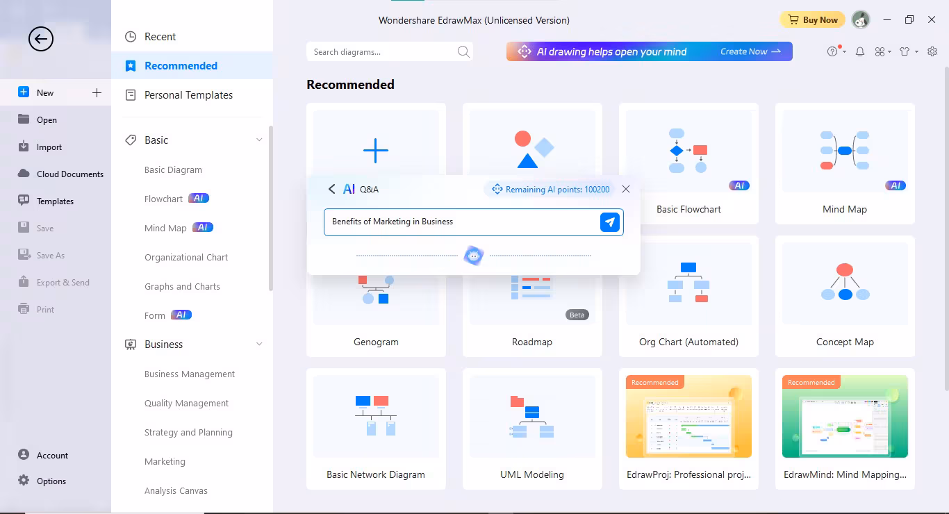Click the user profile avatar
This screenshot has height=514, width=949.
coord(861,19)
